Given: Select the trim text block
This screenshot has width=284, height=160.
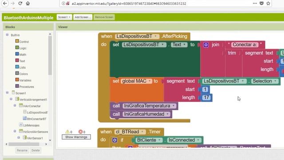Looking at the screenshot, I should click(x=232, y=53).
